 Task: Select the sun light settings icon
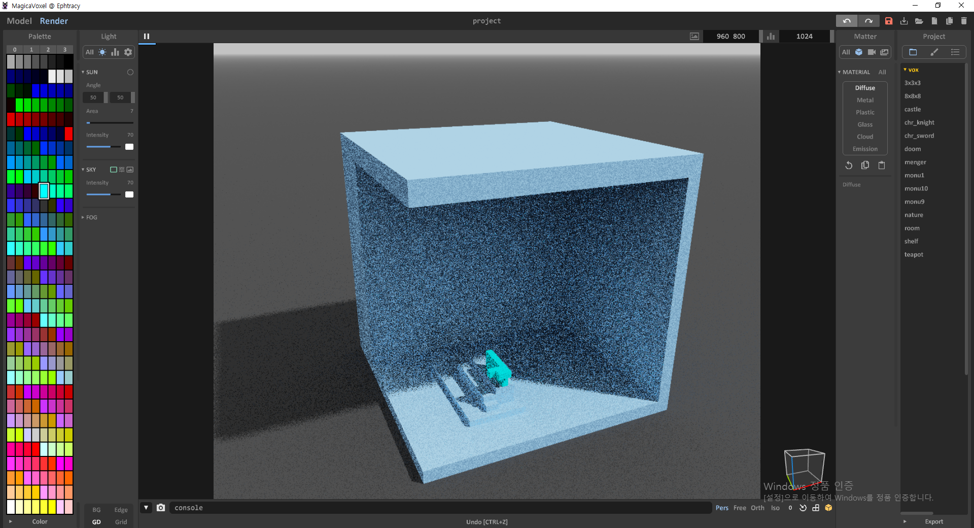[102, 52]
